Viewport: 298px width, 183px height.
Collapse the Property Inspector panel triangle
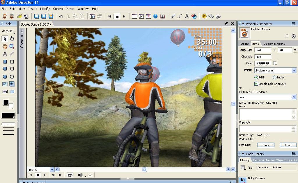(x=243, y=24)
